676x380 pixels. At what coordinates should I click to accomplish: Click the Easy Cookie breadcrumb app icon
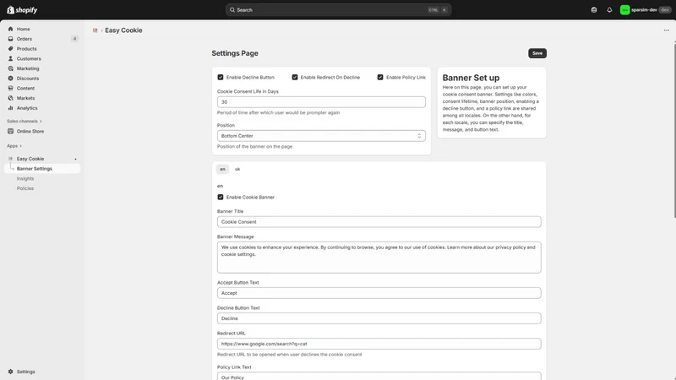pyautogui.click(x=95, y=30)
